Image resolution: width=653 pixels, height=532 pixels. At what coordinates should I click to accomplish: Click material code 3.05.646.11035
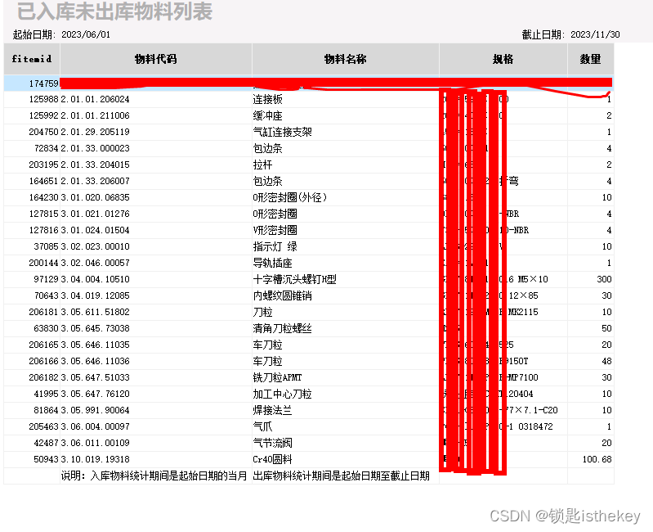pos(95,345)
